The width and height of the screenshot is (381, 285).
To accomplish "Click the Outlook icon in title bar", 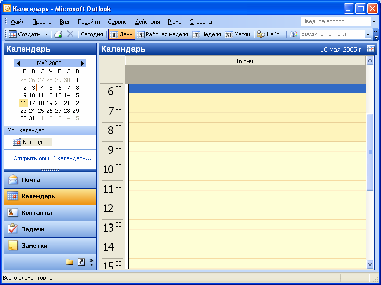I will 7,9.
